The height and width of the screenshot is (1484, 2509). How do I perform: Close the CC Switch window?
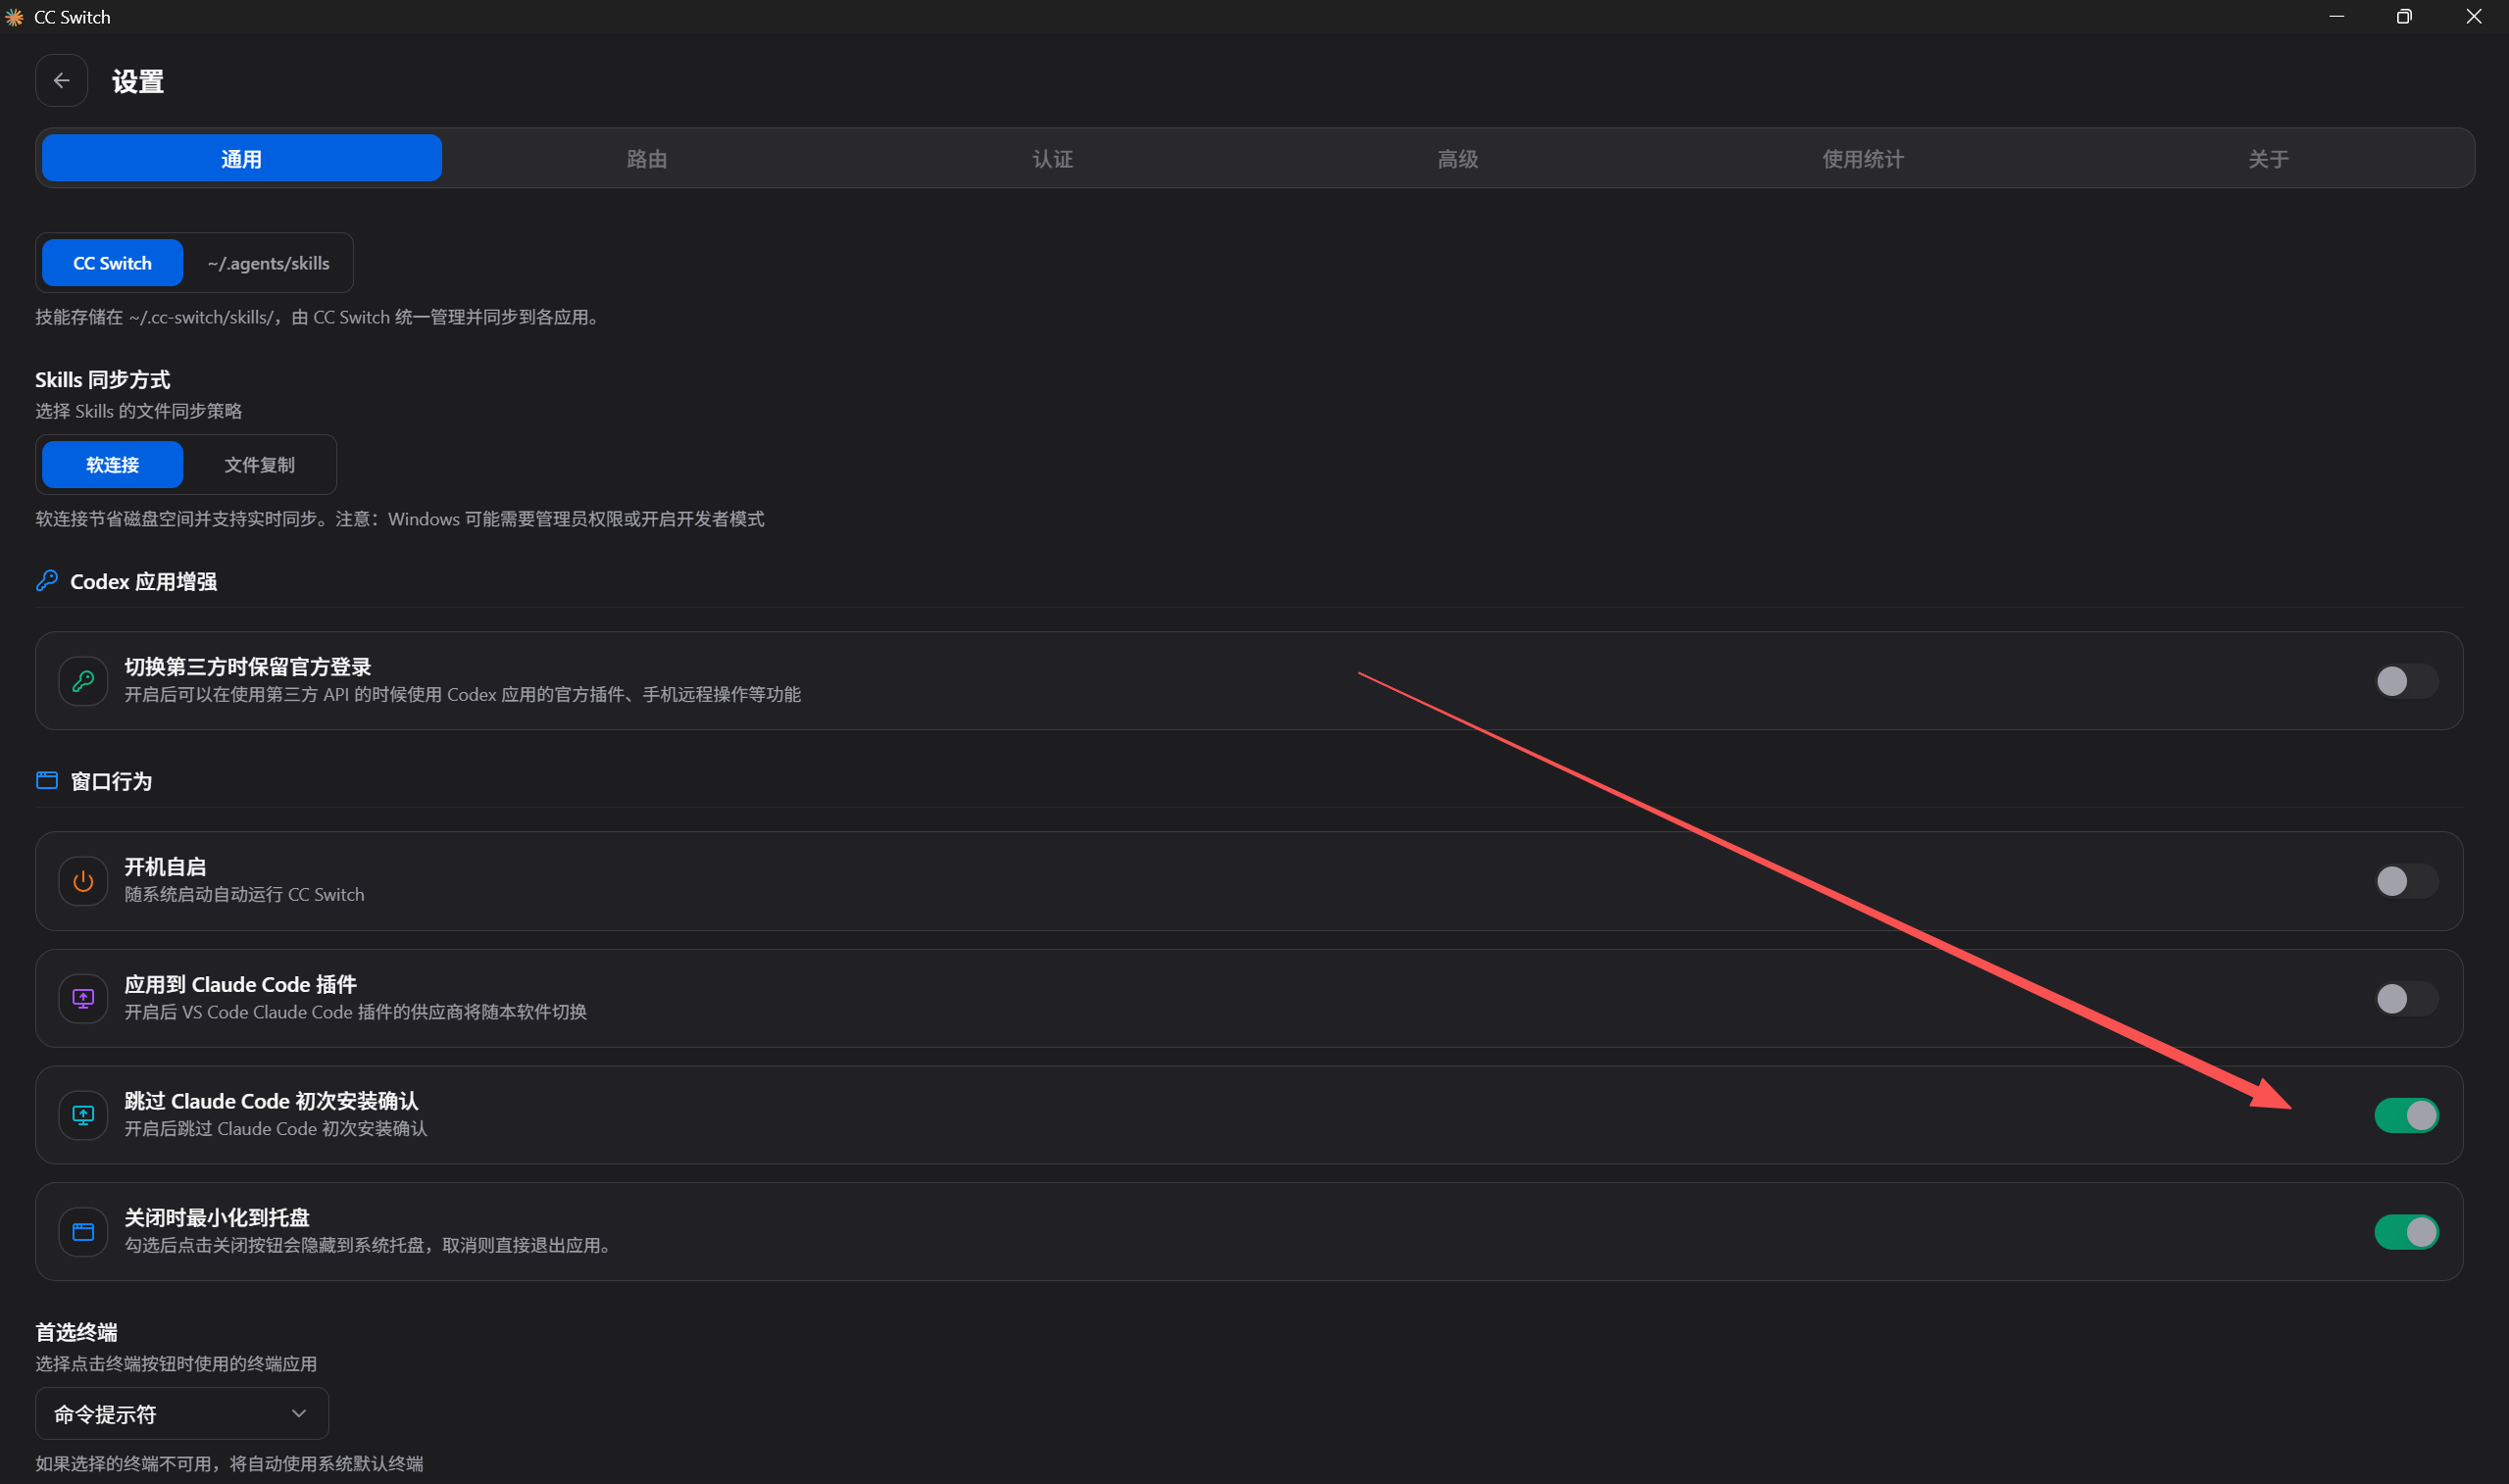[x=2473, y=17]
